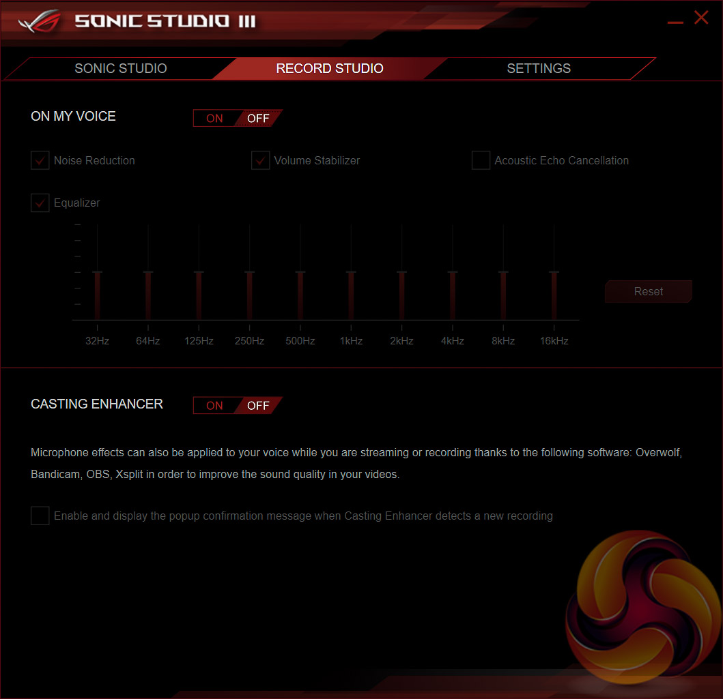Image resolution: width=723 pixels, height=699 pixels.
Task: Toggle the Equalizer checkbox
Action: (40, 203)
